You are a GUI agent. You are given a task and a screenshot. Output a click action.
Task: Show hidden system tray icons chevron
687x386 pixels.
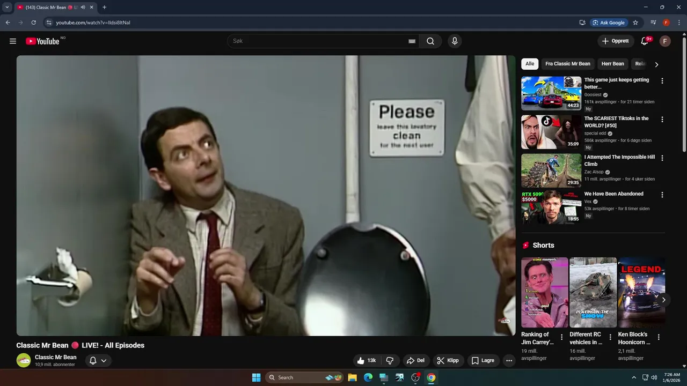634,377
